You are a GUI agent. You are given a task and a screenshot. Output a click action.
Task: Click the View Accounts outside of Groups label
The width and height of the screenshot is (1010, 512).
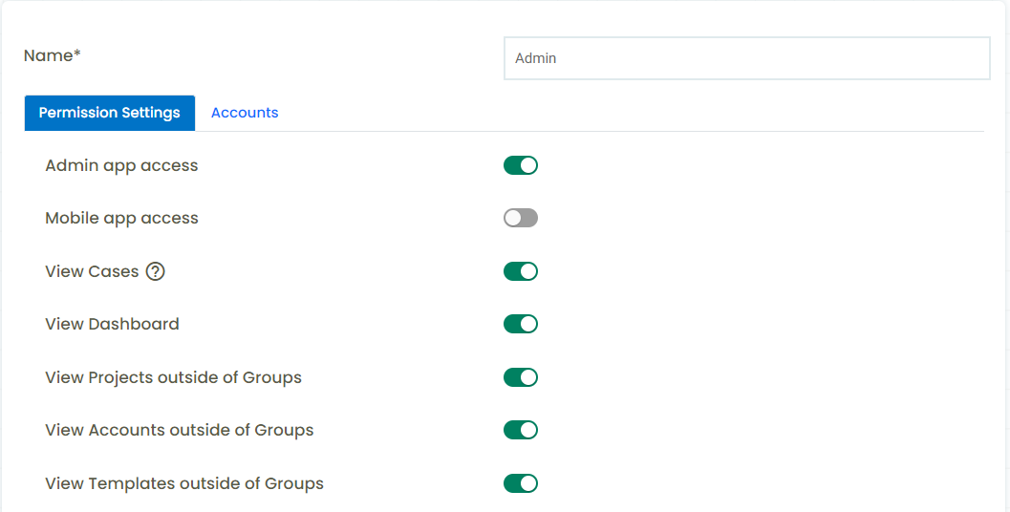tap(179, 430)
